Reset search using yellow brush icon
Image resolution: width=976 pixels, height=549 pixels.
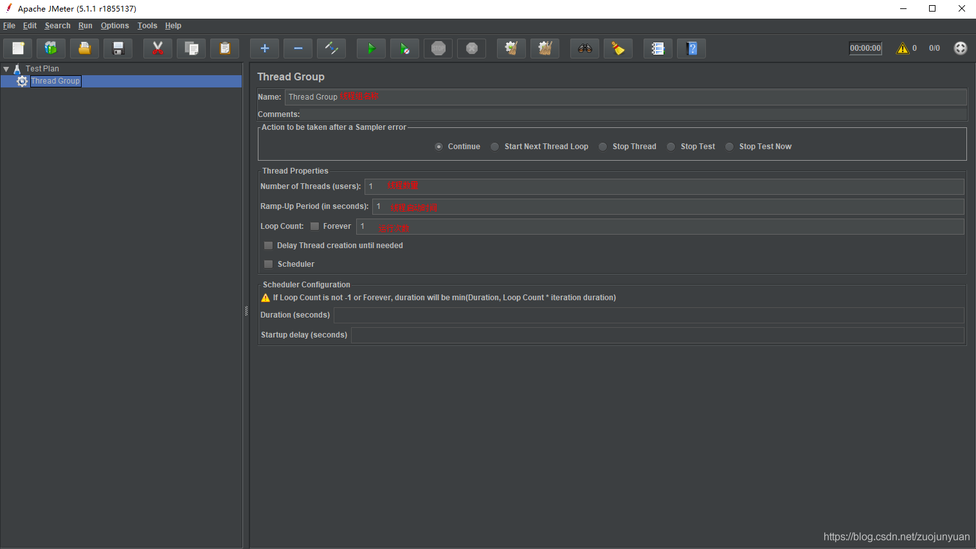pyautogui.click(x=618, y=48)
